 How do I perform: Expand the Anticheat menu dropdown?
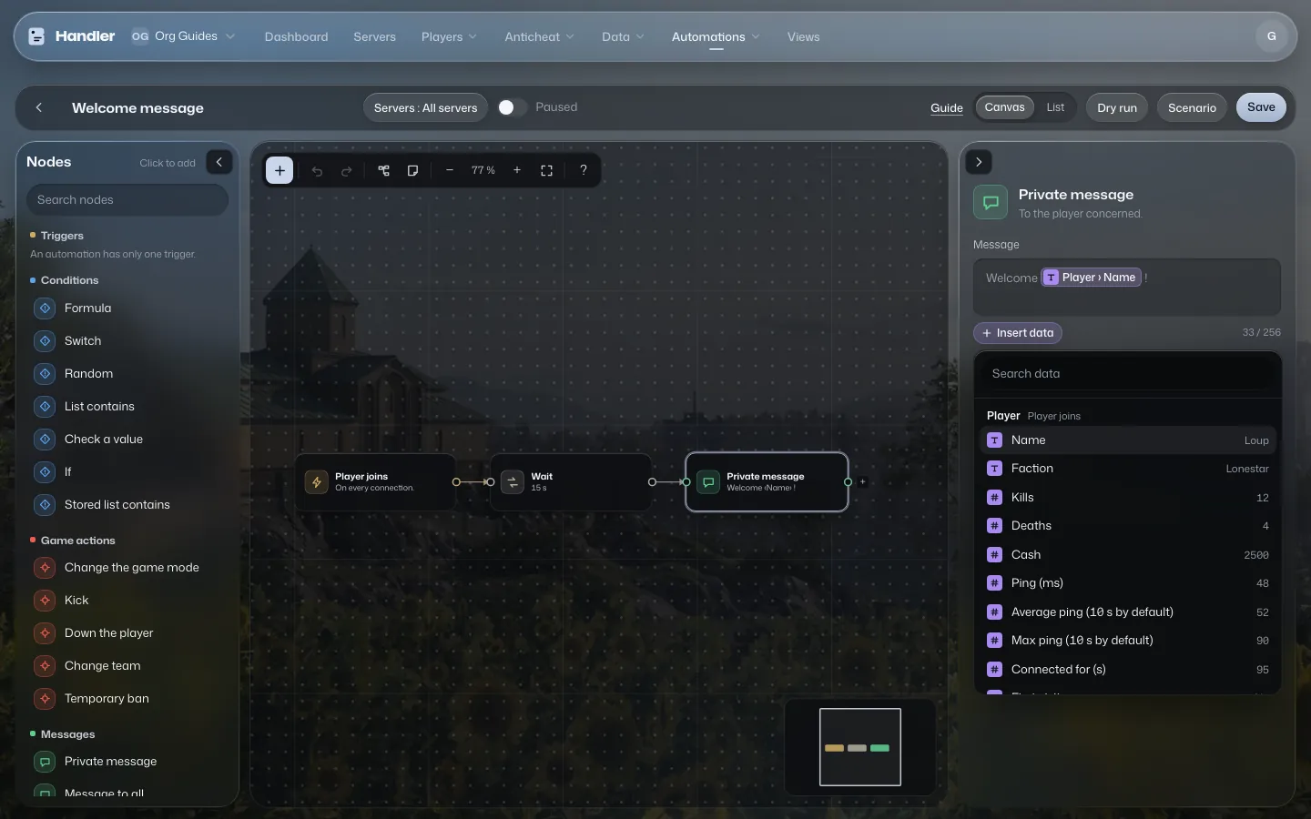point(540,37)
